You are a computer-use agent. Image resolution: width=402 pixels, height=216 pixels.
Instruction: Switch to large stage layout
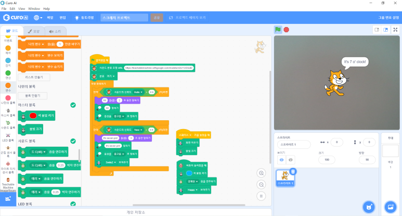click(x=385, y=30)
